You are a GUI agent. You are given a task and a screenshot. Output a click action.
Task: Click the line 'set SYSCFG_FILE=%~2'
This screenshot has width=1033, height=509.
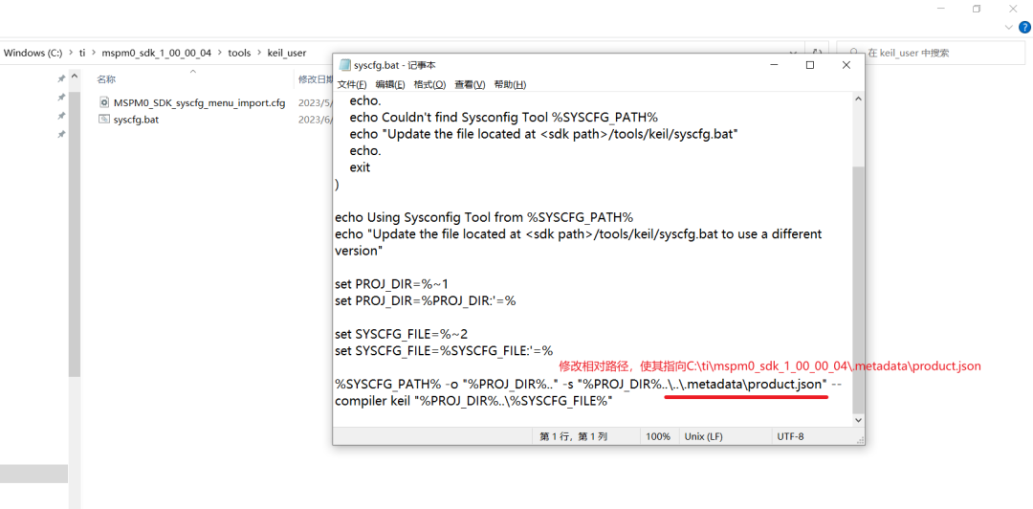402,334
